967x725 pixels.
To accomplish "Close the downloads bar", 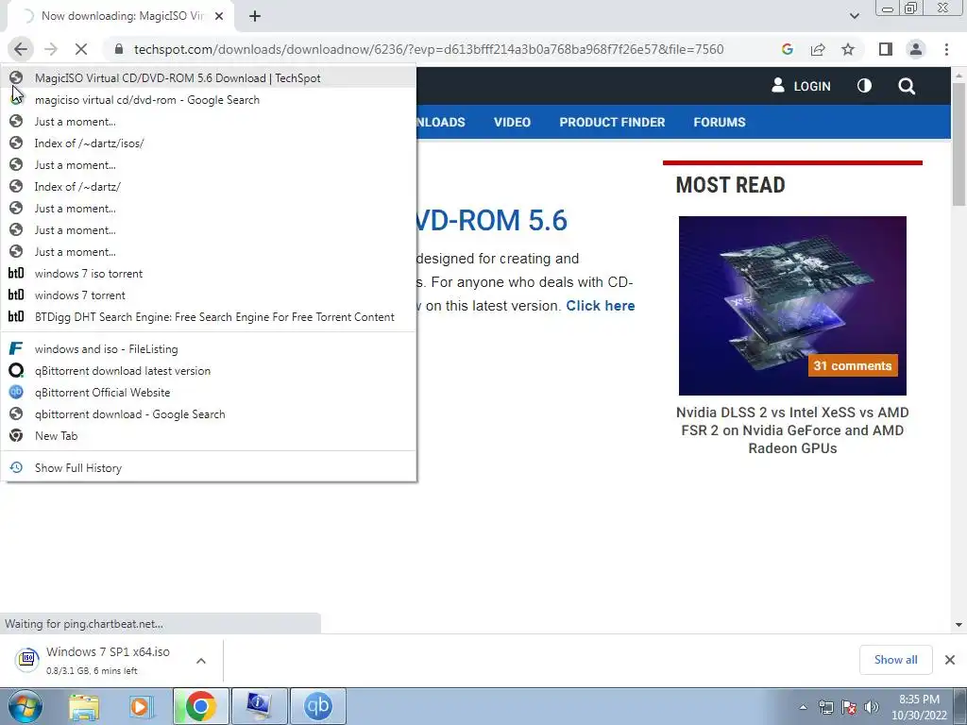I will coord(950,660).
